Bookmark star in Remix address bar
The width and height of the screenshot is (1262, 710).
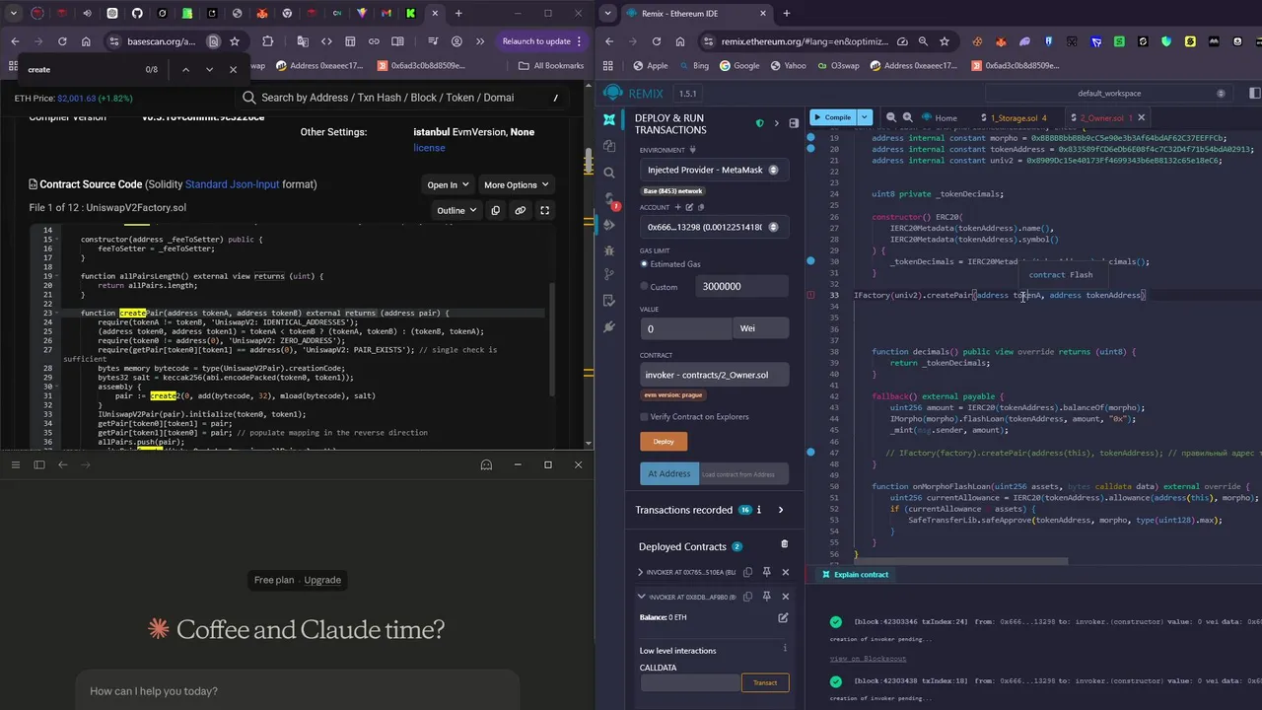point(945,41)
